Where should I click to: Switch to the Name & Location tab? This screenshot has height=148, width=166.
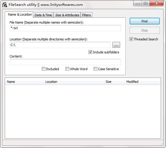click(19, 14)
